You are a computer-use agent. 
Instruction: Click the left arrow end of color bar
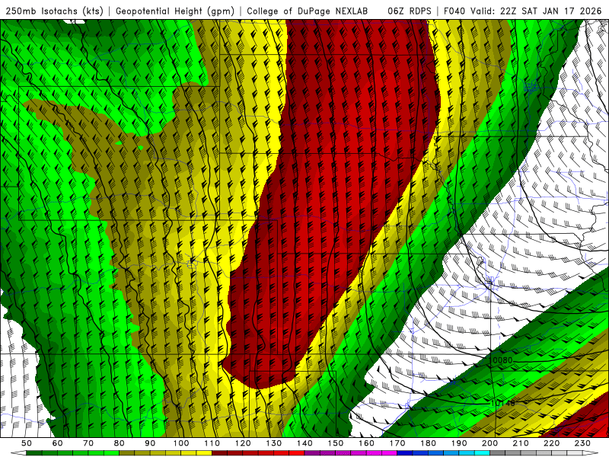pyautogui.click(x=18, y=453)
